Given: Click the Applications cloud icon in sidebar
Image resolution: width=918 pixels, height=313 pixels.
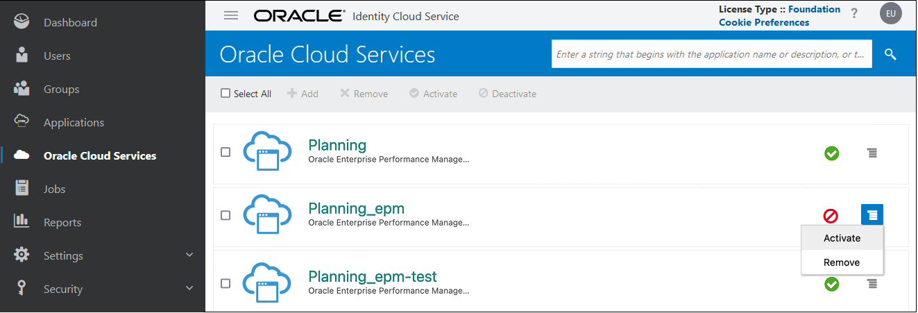Looking at the screenshot, I should pos(22,121).
